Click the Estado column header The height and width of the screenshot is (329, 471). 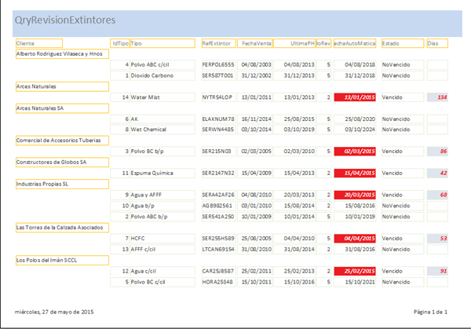tap(401, 43)
